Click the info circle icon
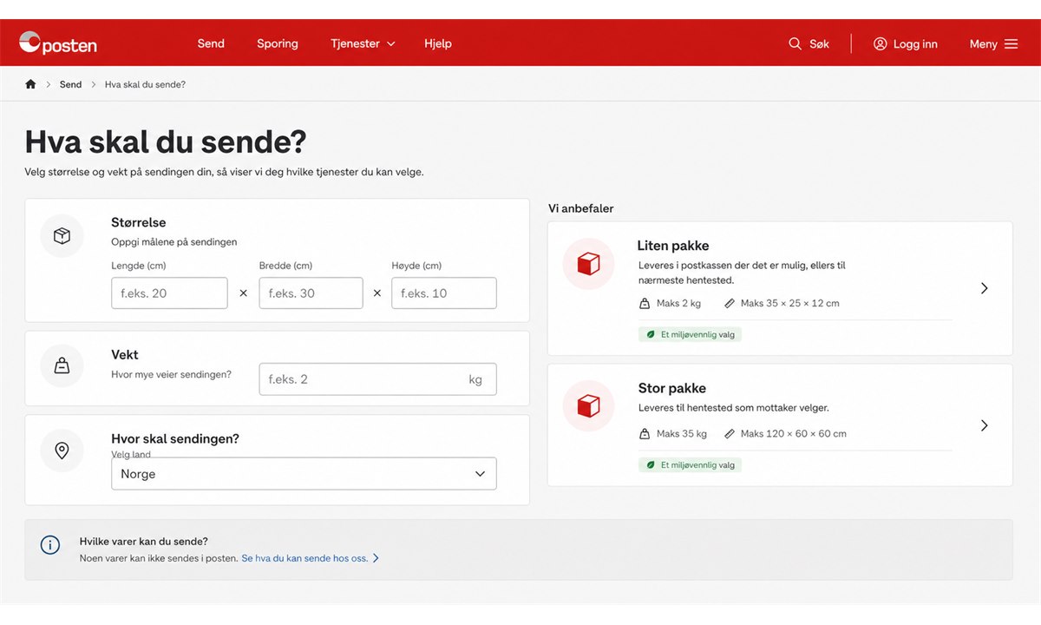Image resolution: width=1041 pixels, height=625 pixels. pyautogui.click(x=50, y=545)
